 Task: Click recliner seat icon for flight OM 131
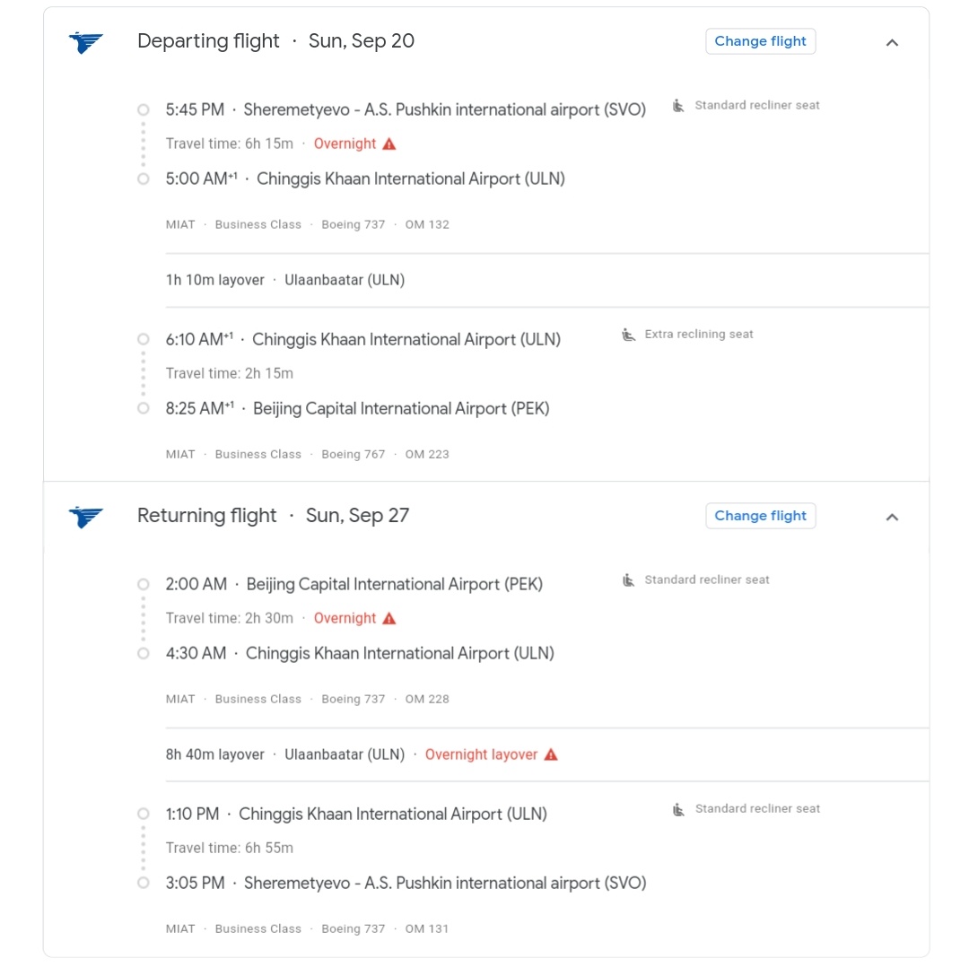coord(679,809)
